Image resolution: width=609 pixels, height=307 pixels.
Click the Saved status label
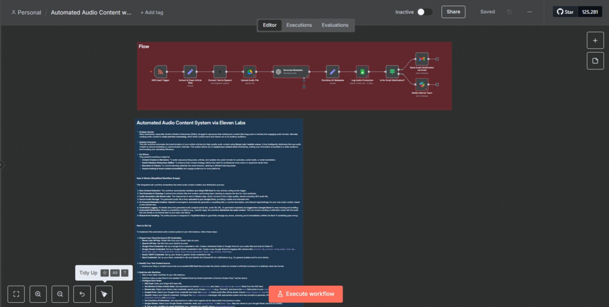[487, 12]
